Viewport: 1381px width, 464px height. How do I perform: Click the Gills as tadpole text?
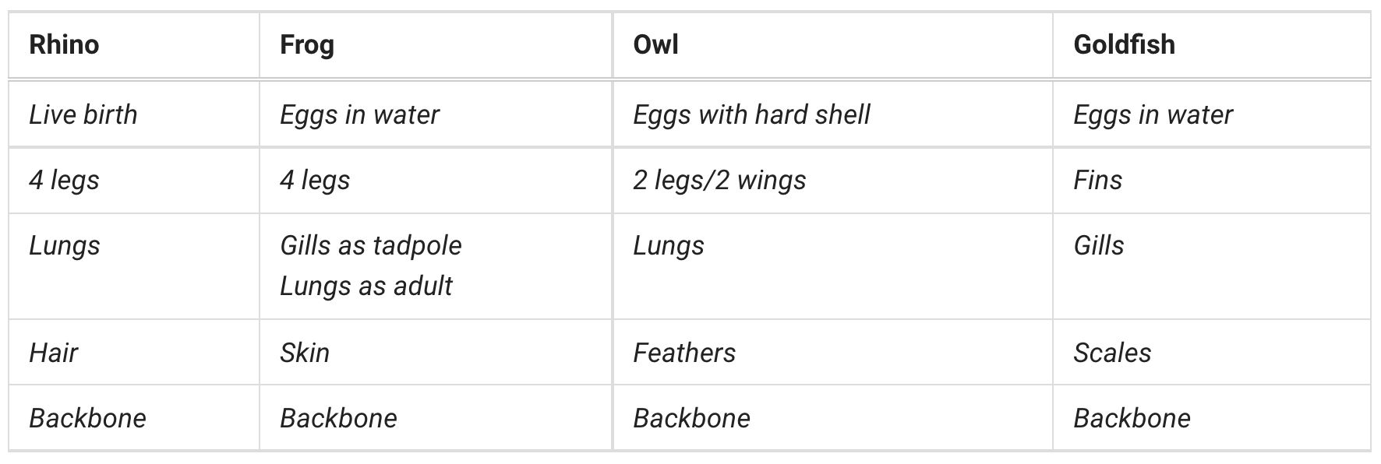(x=371, y=245)
